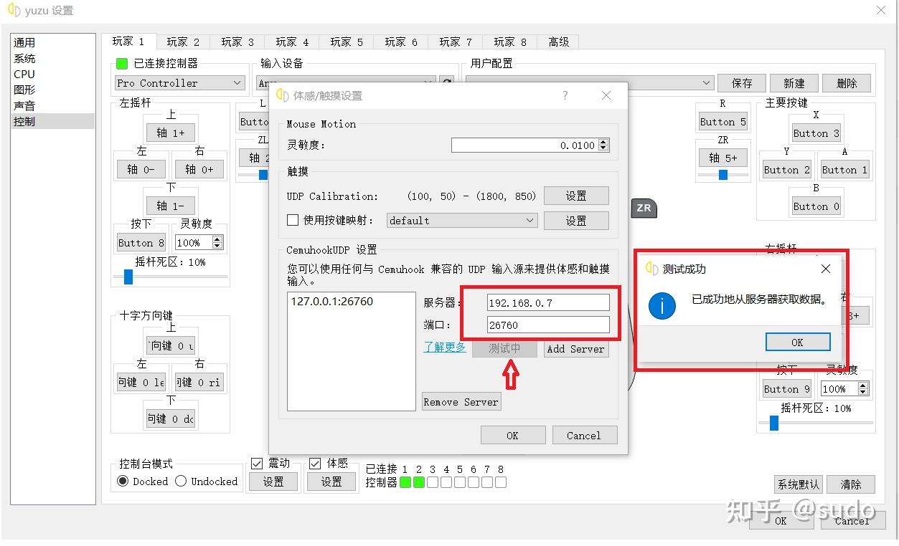Image resolution: width=899 pixels, height=546 pixels.
Task: Enable the 使用按键映射 checkbox
Action: [292, 220]
